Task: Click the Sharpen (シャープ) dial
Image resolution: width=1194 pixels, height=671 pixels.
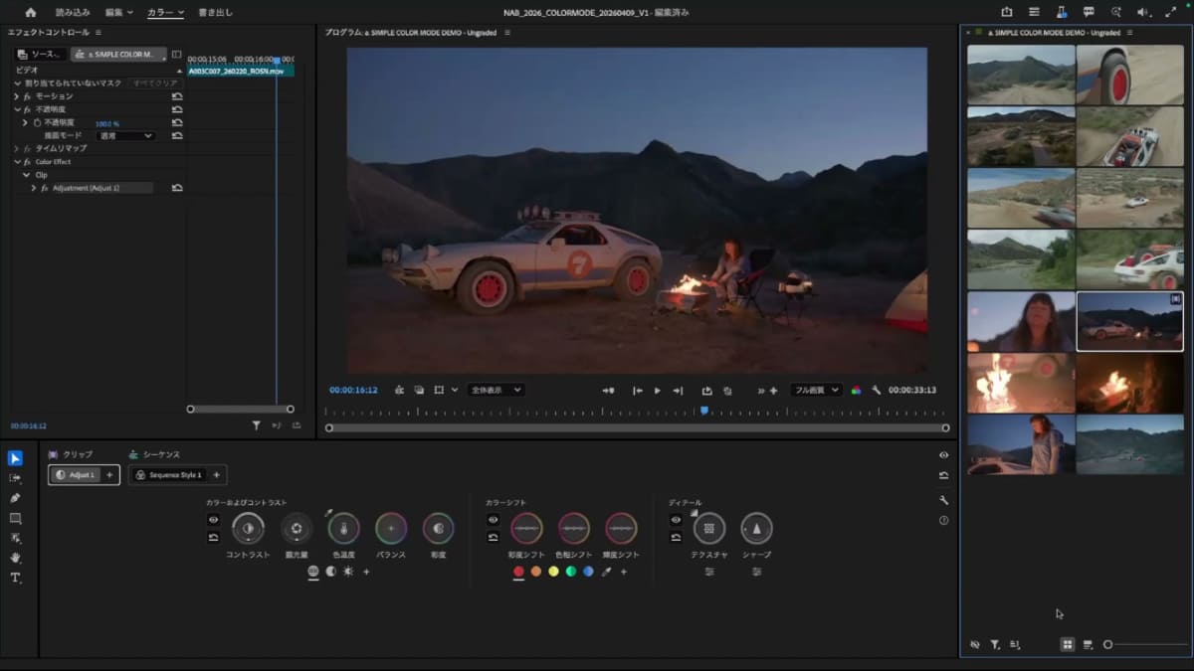Action: [x=756, y=529]
